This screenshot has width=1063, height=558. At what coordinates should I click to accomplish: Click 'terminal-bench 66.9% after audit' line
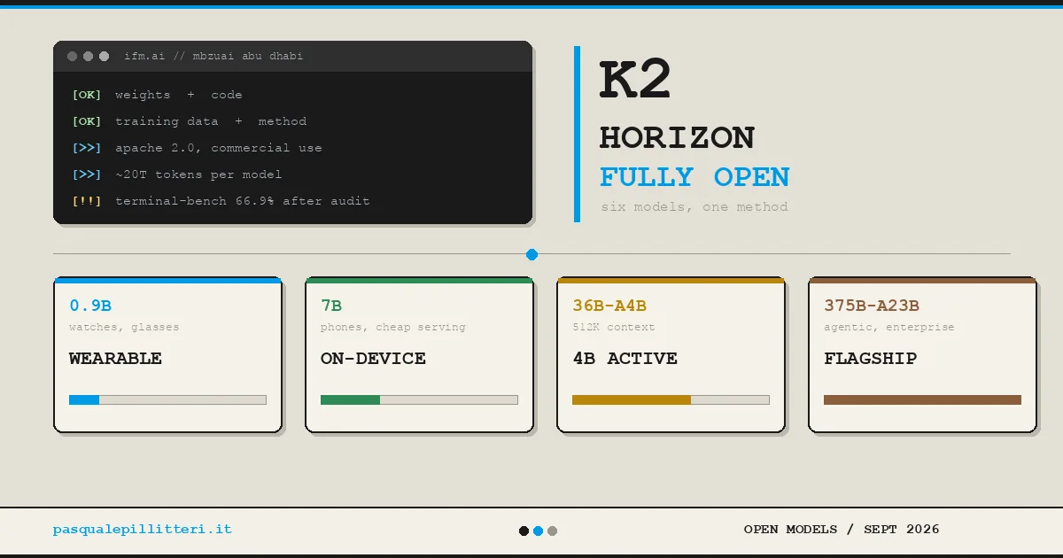243,201
